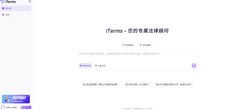Viewport: 231px width, 110px height.
Task: Choose the 客户拖欠货款 suggested question
Action: pyautogui.click(x=137, y=84)
